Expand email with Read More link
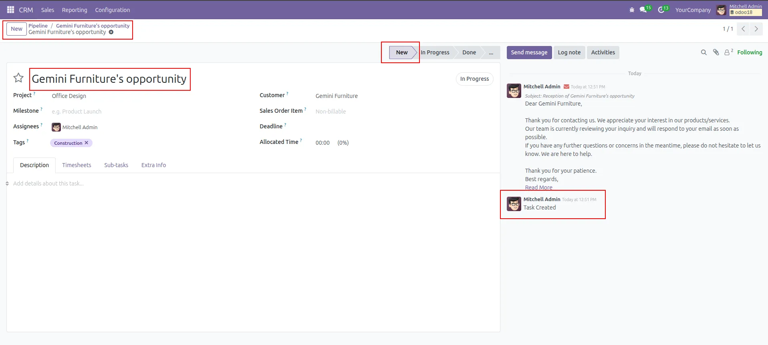Screen dimensions: 768x345 click(x=538, y=187)
